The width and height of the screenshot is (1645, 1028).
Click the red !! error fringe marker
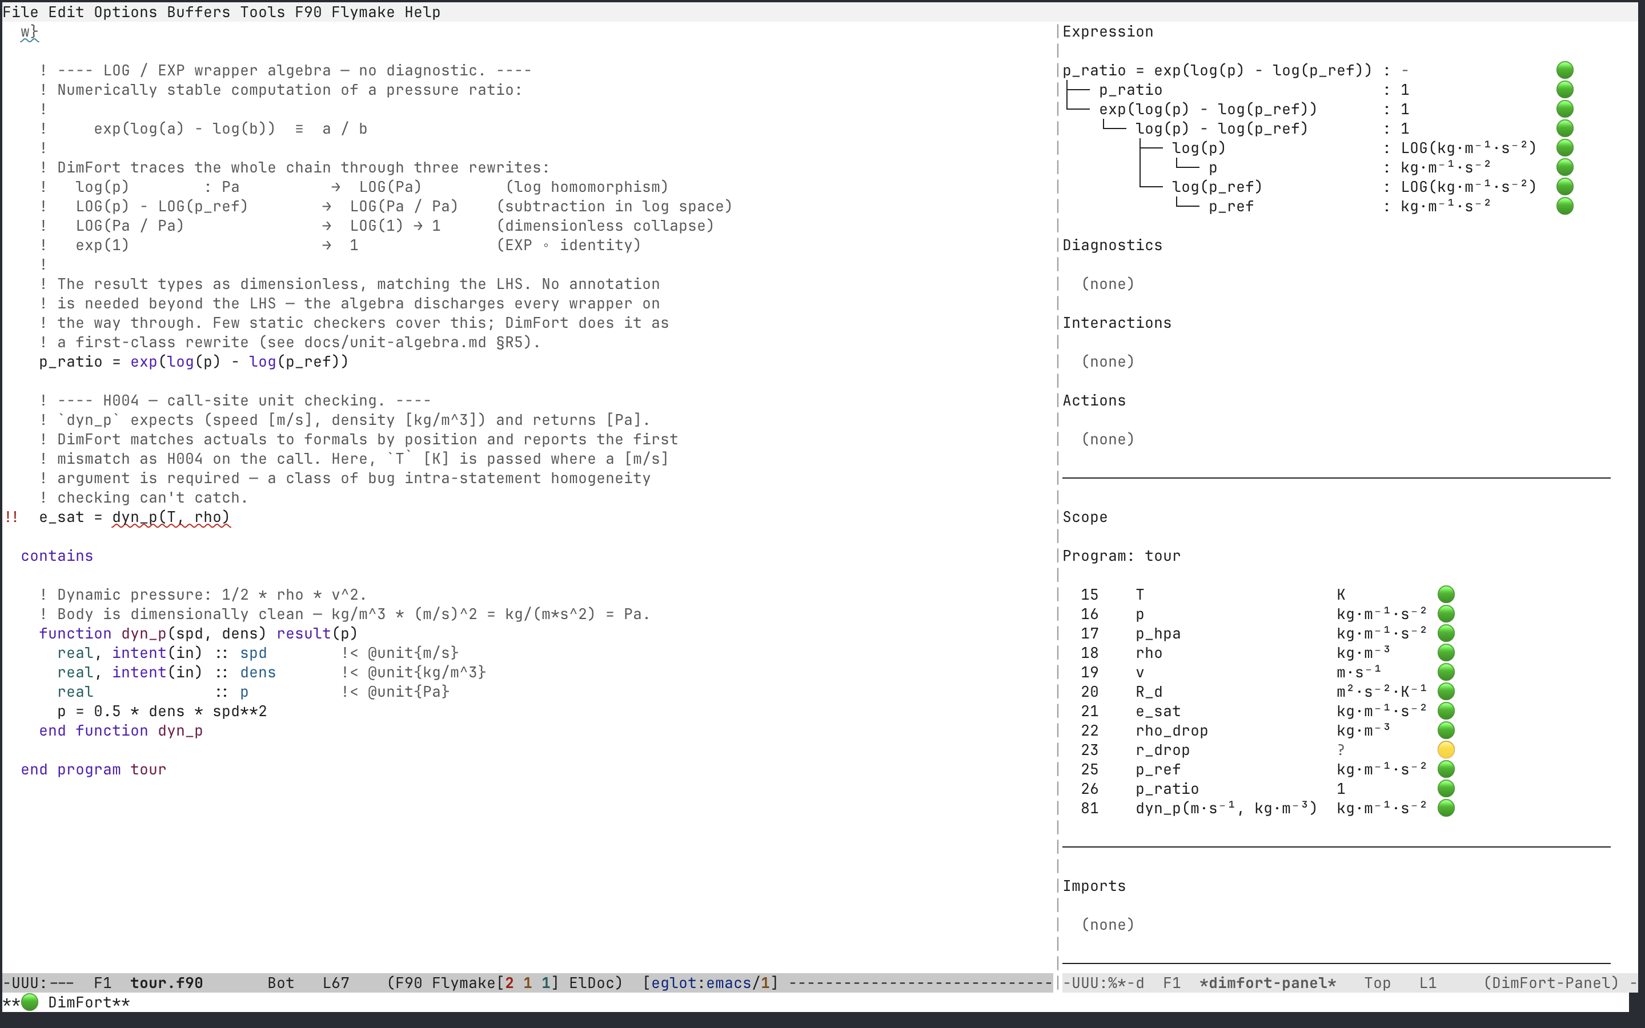[11, 517]
